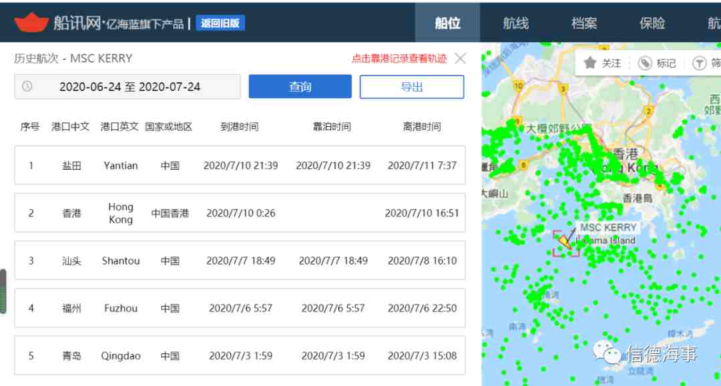Click the 点击靠港记录查看轨迹 hint text
The width and height of the screenshot is (721, 386).
click(x=399, y=58)
